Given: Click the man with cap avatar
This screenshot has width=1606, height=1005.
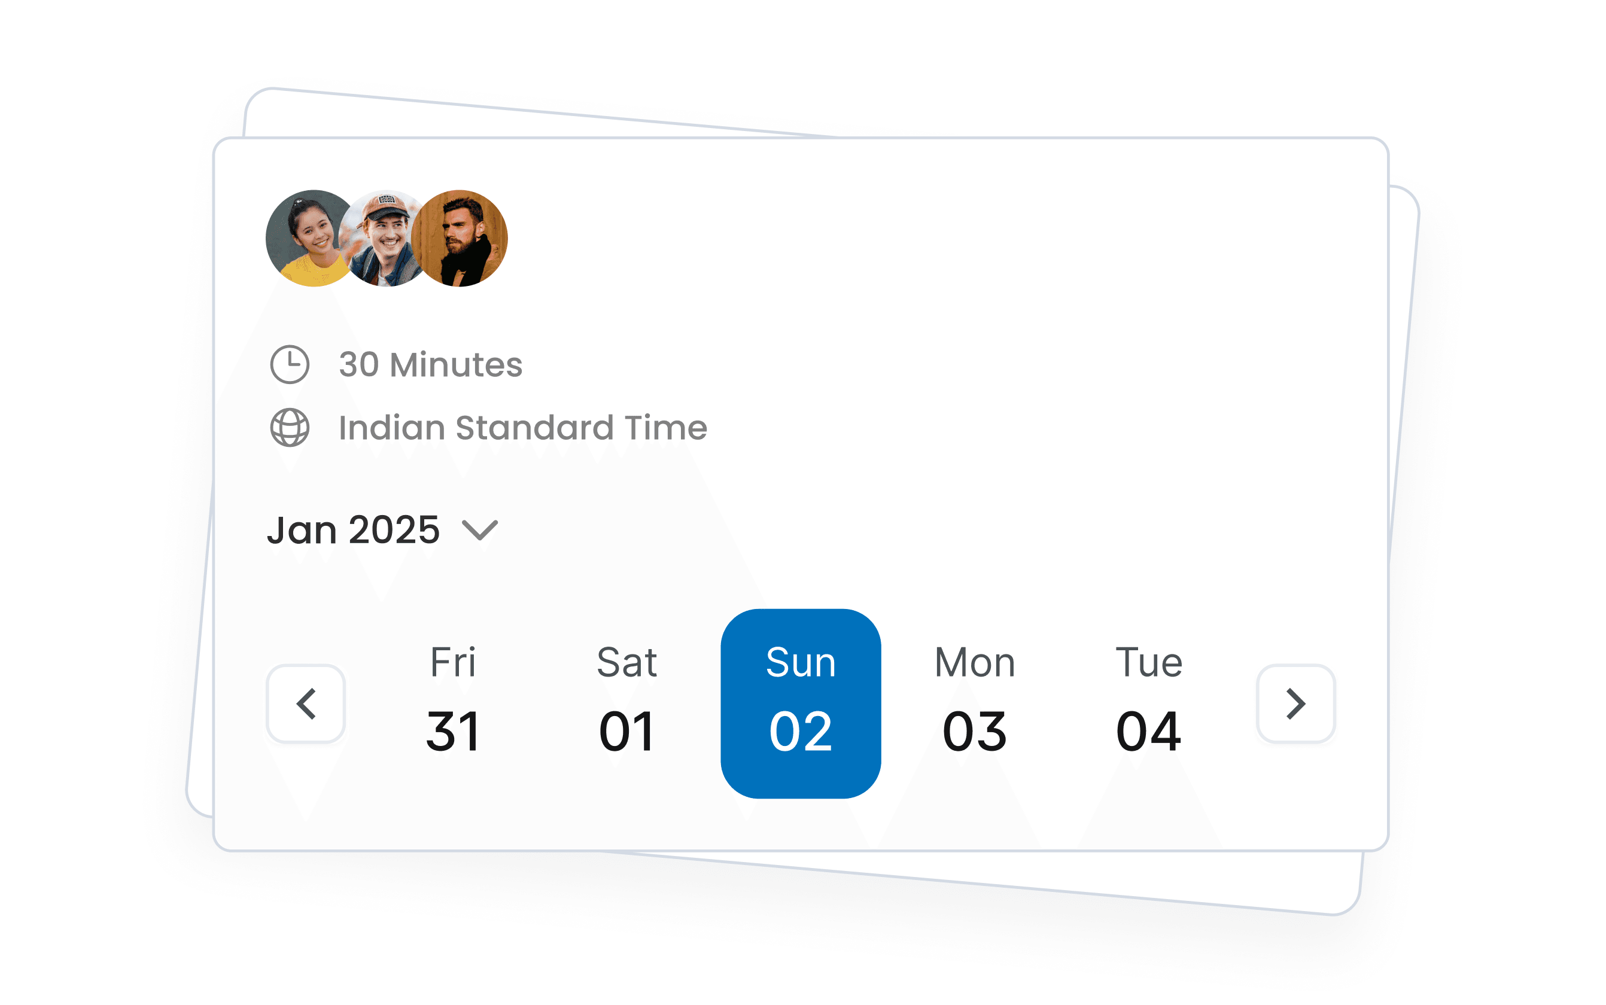Looking at the screenshot, I should click(x=384, y=238).
